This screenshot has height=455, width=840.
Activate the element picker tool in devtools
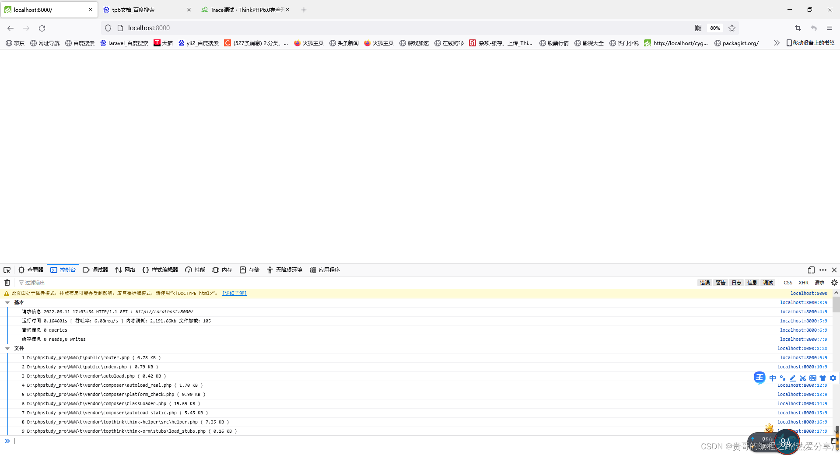(7, 270)
